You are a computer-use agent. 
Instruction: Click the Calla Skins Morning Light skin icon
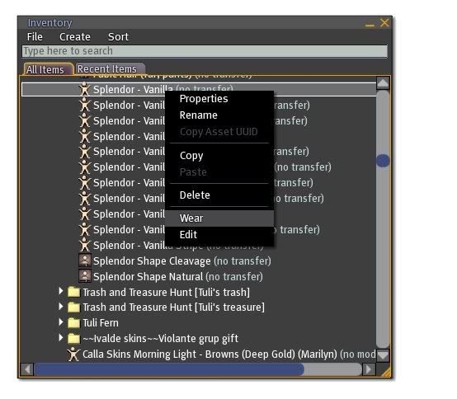click(x=73, y=354)
